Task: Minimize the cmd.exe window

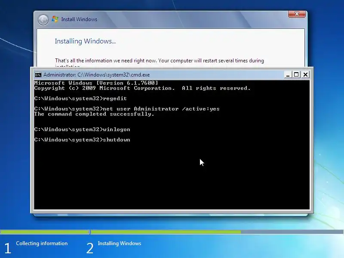Action: (x=288, y=74)
